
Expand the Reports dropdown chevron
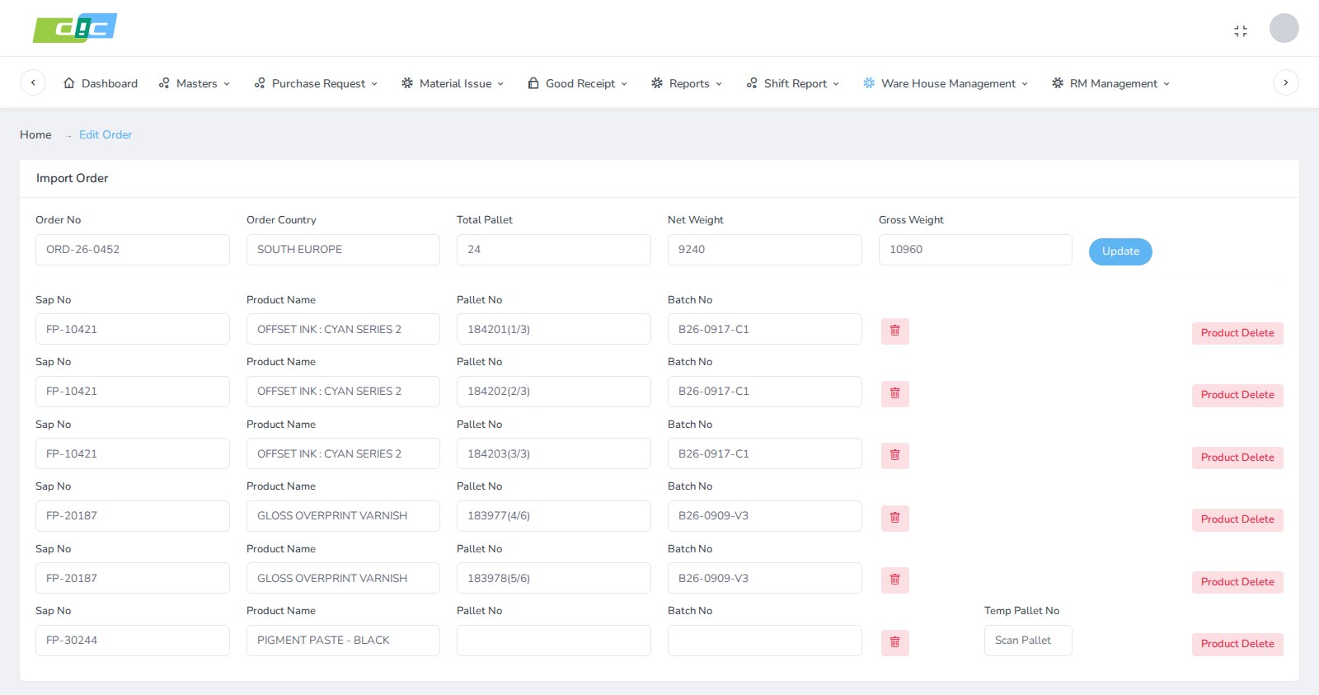pyautogui.click(x=719, y=84)
